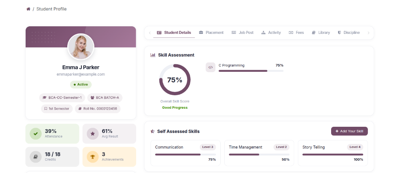Image resolution: width=410 pixels, height=173 pixels.
Task: Click the BCA BATCH-A tag
Action: coord(105,98)
